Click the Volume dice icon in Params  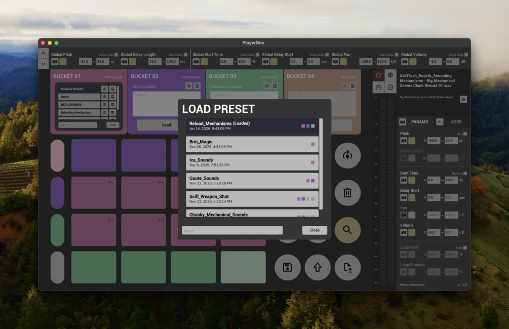pos(404,233)
